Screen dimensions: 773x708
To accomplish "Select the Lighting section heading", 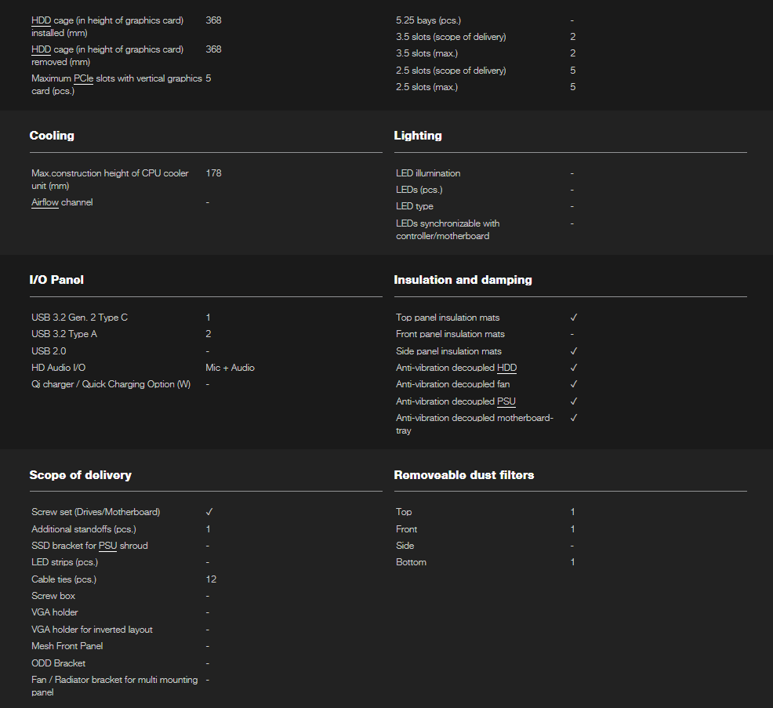I will click(x=418, y=136).
